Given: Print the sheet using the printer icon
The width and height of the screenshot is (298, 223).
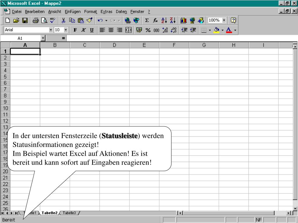Looking at the screenshot, I should point(36,20).
